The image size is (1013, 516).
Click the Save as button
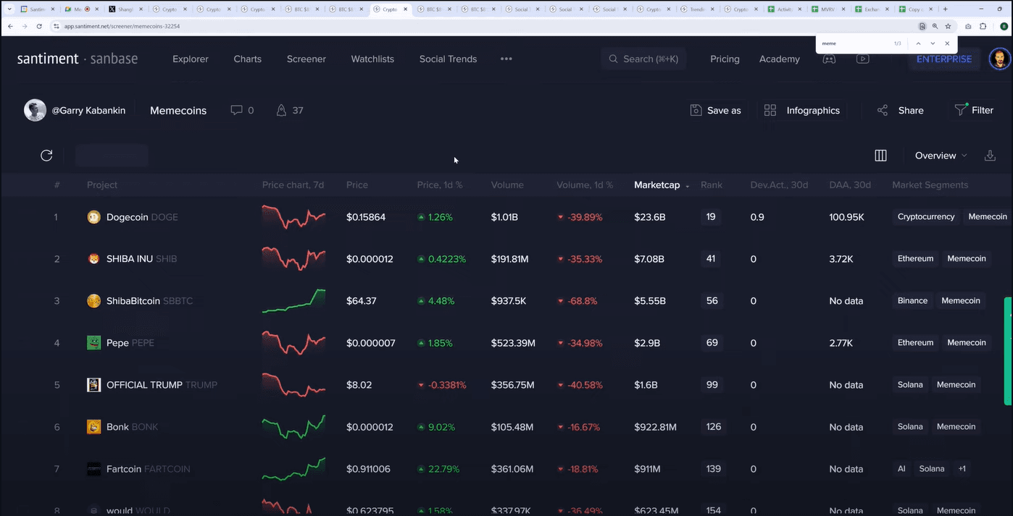[715, 111]
